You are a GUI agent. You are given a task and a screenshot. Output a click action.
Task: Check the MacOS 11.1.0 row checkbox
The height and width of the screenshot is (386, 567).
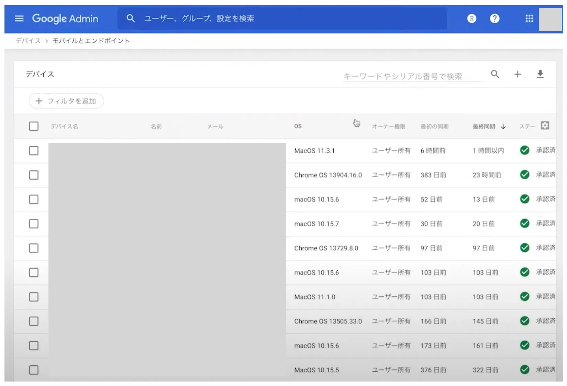click(34, 297)
